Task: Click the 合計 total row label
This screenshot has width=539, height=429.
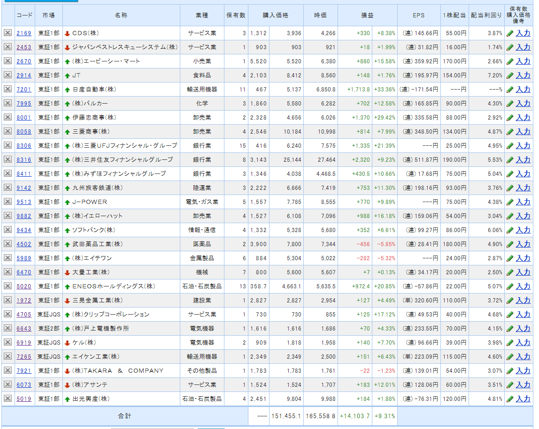Action: (x=124, y=416)
